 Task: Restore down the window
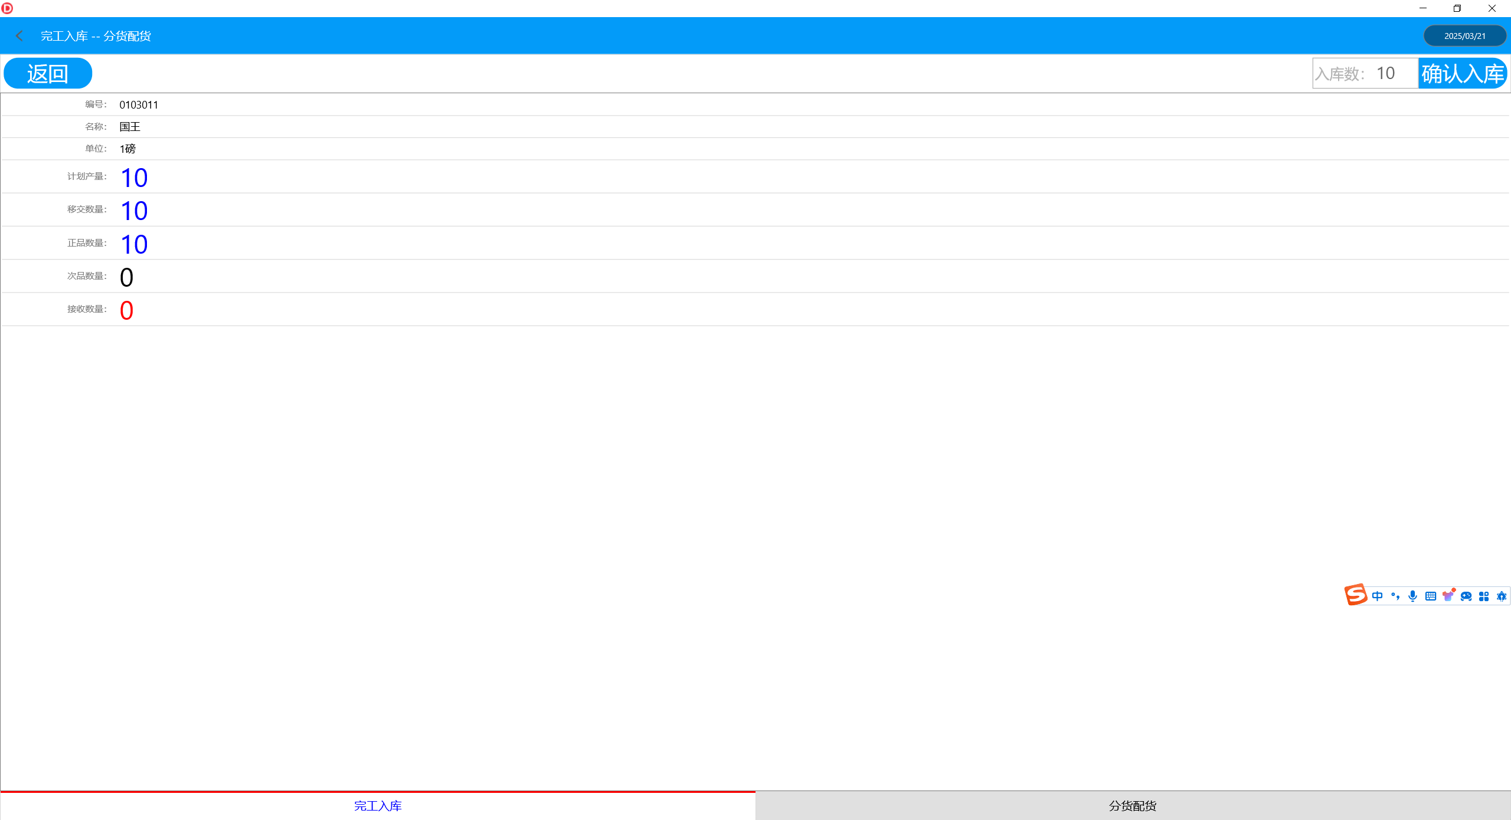[x=1457, y=8]
